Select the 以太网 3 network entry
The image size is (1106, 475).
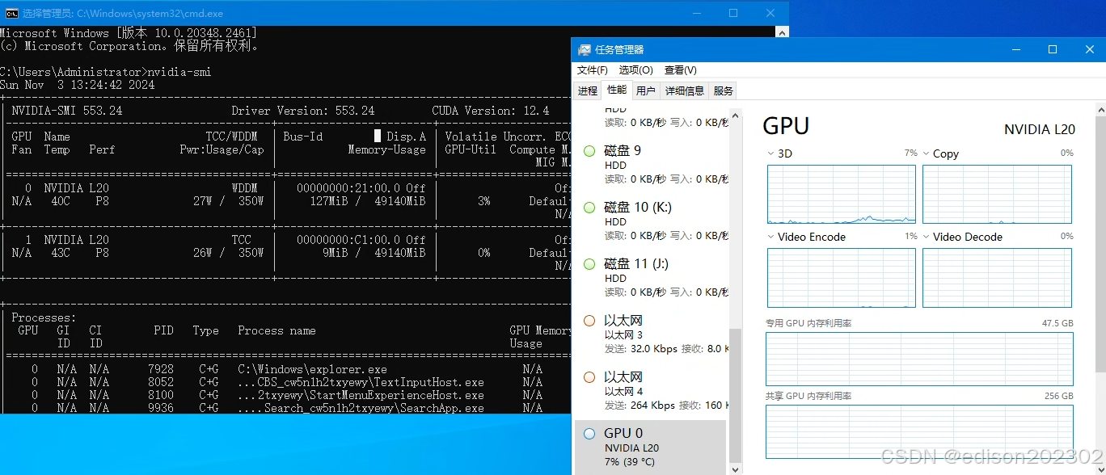[x=652, y=334]
